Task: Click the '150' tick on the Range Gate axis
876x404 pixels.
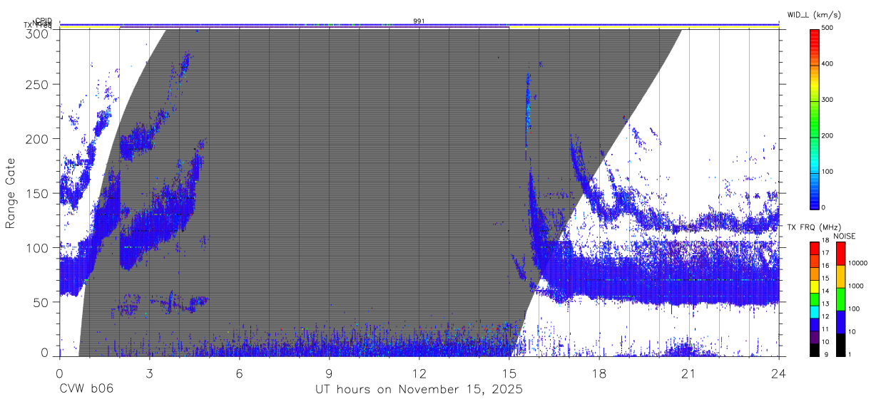Action: click(36, 193)
